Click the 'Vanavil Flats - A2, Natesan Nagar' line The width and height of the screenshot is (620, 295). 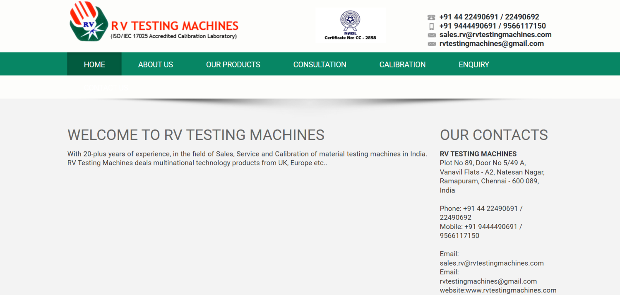point(492,172)
